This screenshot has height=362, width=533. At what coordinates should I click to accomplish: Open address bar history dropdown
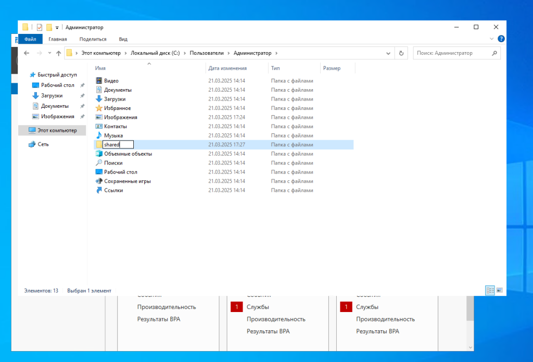click(388, 53)
